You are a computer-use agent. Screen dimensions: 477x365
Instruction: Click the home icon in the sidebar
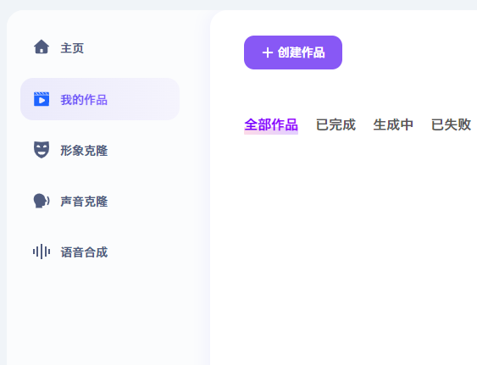tap(42, 47)
